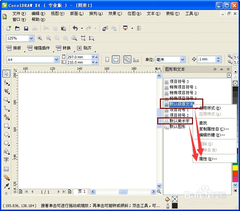Image resolution: width=240 pixels, height=211 pixels.
Task: Open the 效果(C) menu
Action: coord(115,14)
